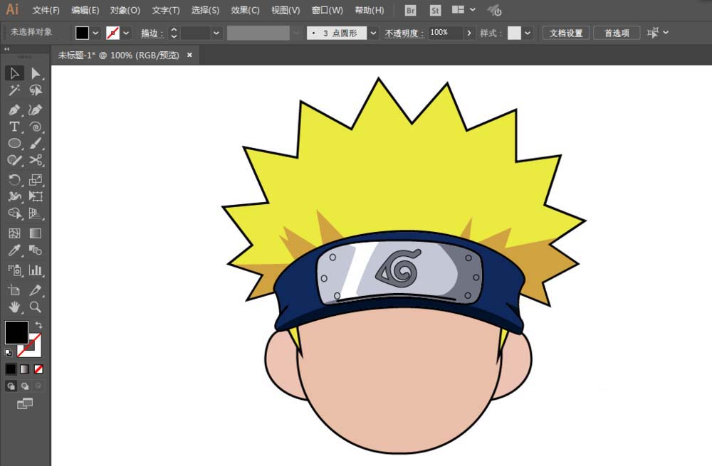The height and width of the screenshot is (466, 712).
Task: Select the Direct Selection tool
Action: (x=36, y=73)
